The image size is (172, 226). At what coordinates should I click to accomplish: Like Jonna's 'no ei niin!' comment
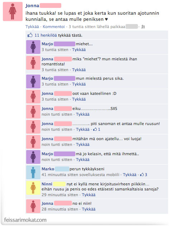tap(89, 209)
